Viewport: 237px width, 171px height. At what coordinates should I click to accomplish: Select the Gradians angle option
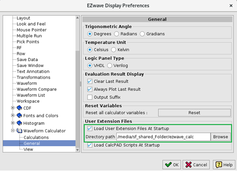tap(142, 34)
